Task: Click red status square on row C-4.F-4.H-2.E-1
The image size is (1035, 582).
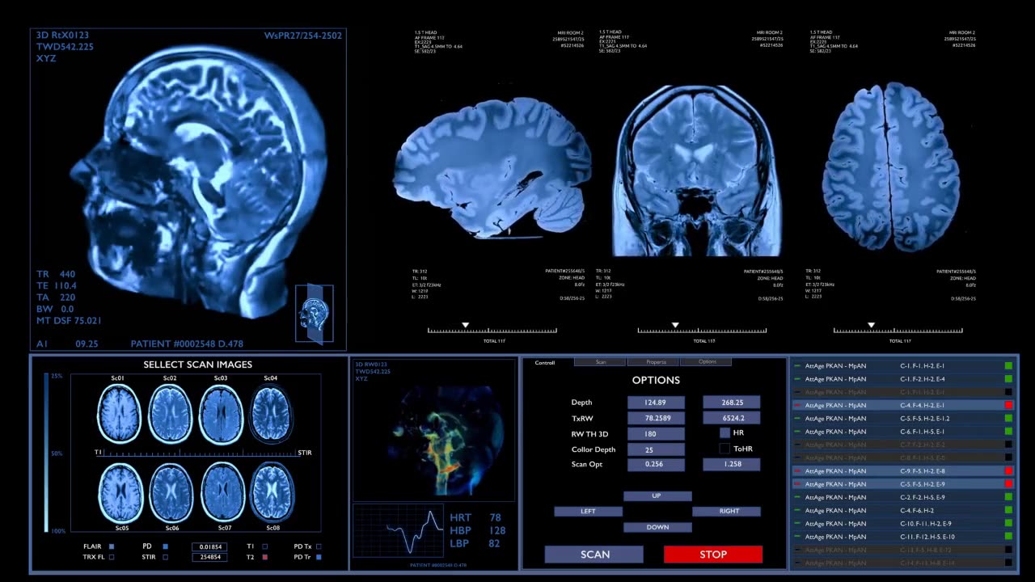Action: 1008,405
